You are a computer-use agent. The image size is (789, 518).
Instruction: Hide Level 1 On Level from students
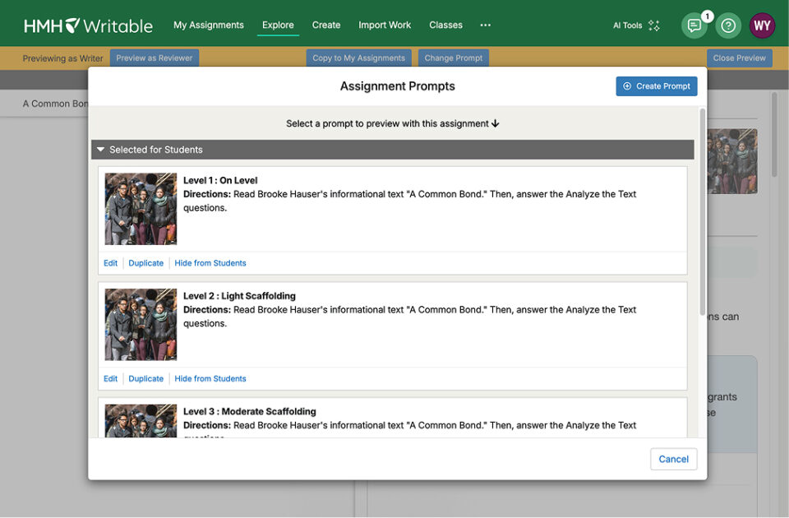coord(210,263)
